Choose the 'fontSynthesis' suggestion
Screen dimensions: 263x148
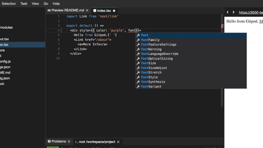[191, 82]
